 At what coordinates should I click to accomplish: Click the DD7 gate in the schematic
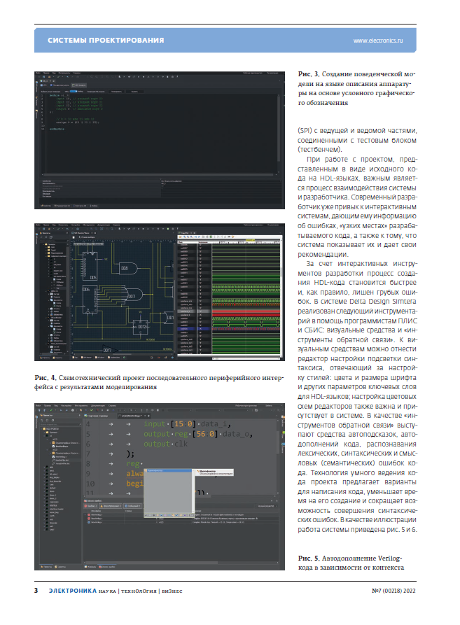[133, 296]
